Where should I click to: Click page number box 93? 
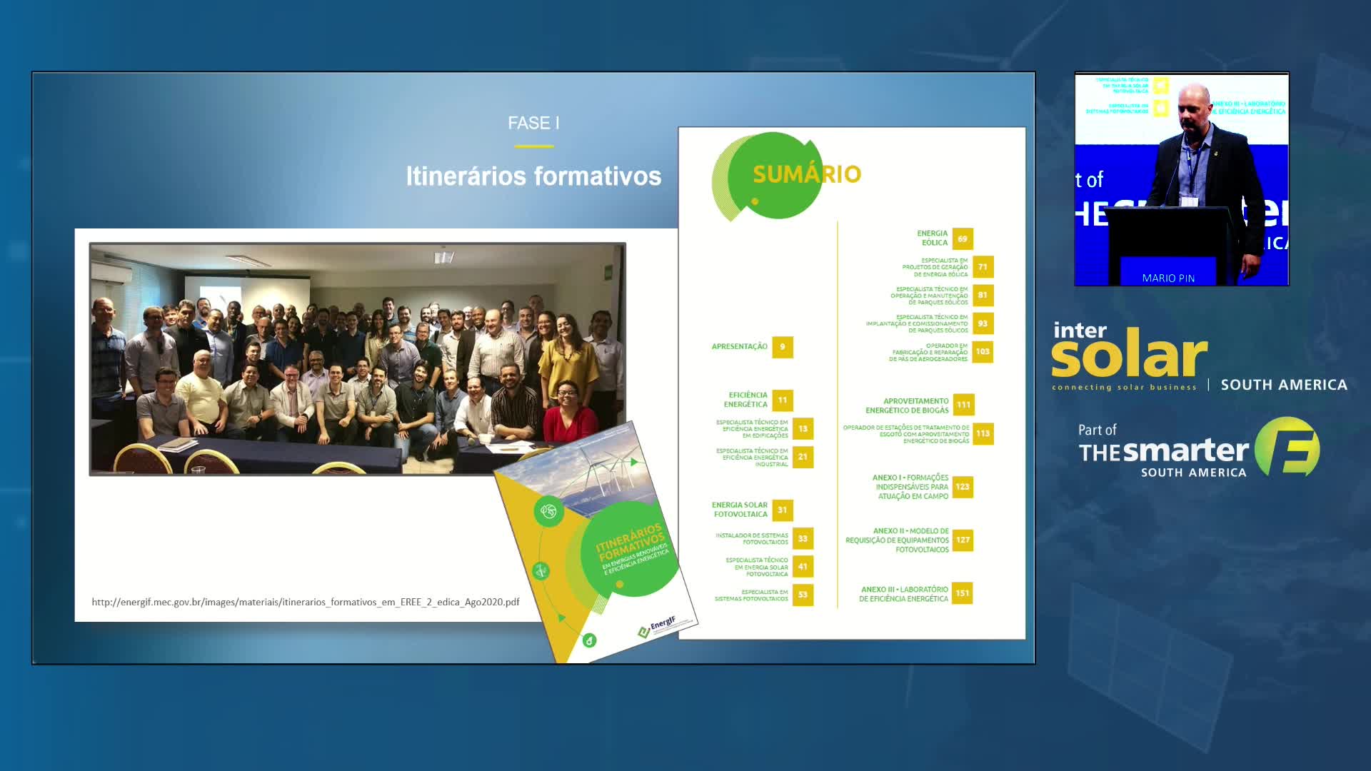pos(983,323)
